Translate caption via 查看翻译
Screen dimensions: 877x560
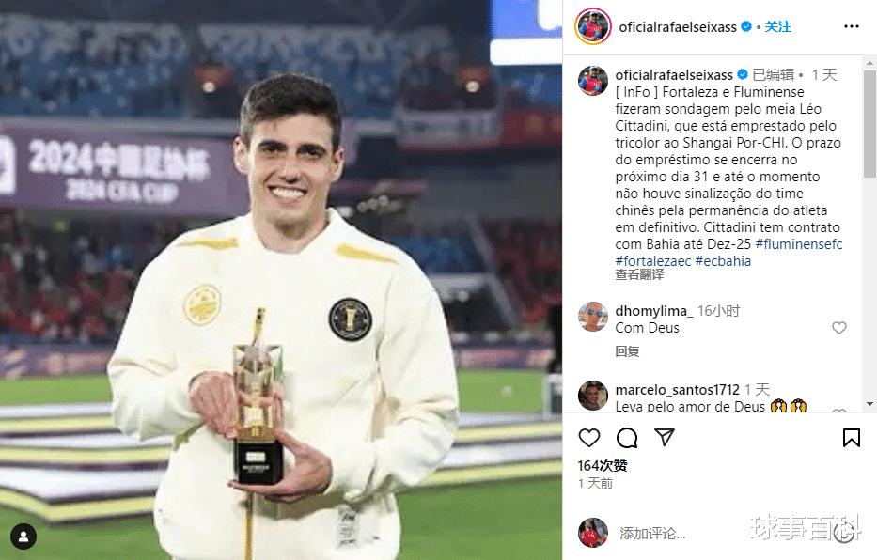639,274
